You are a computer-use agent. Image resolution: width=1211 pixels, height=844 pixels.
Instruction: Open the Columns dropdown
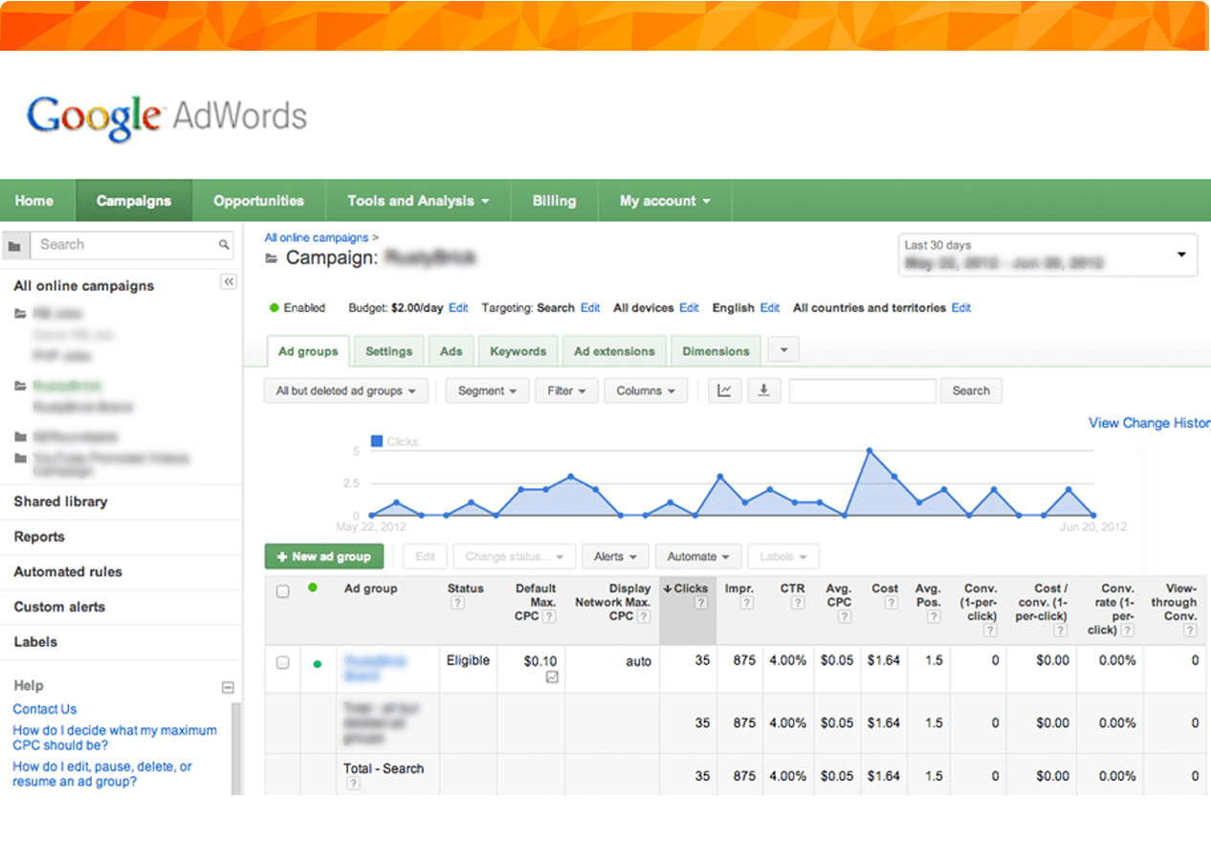646,390
